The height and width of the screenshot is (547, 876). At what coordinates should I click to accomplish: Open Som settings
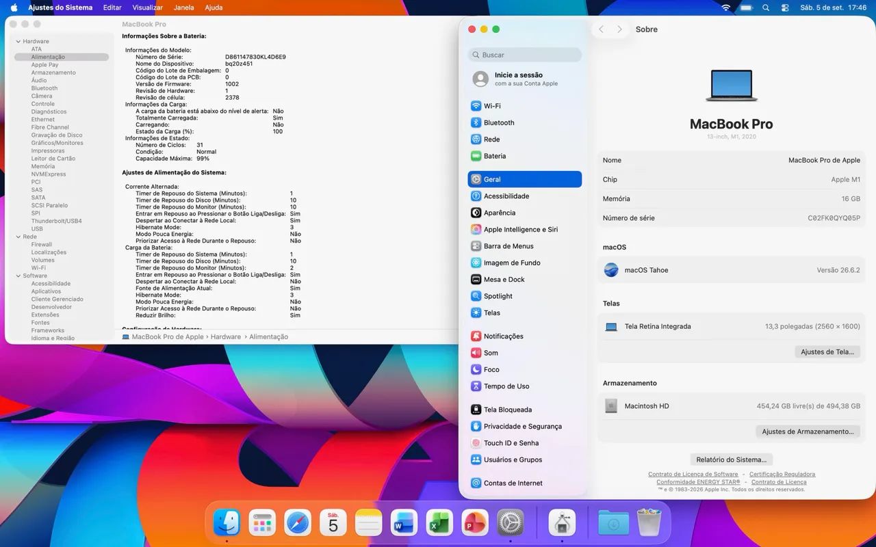(x=525, y=353)
